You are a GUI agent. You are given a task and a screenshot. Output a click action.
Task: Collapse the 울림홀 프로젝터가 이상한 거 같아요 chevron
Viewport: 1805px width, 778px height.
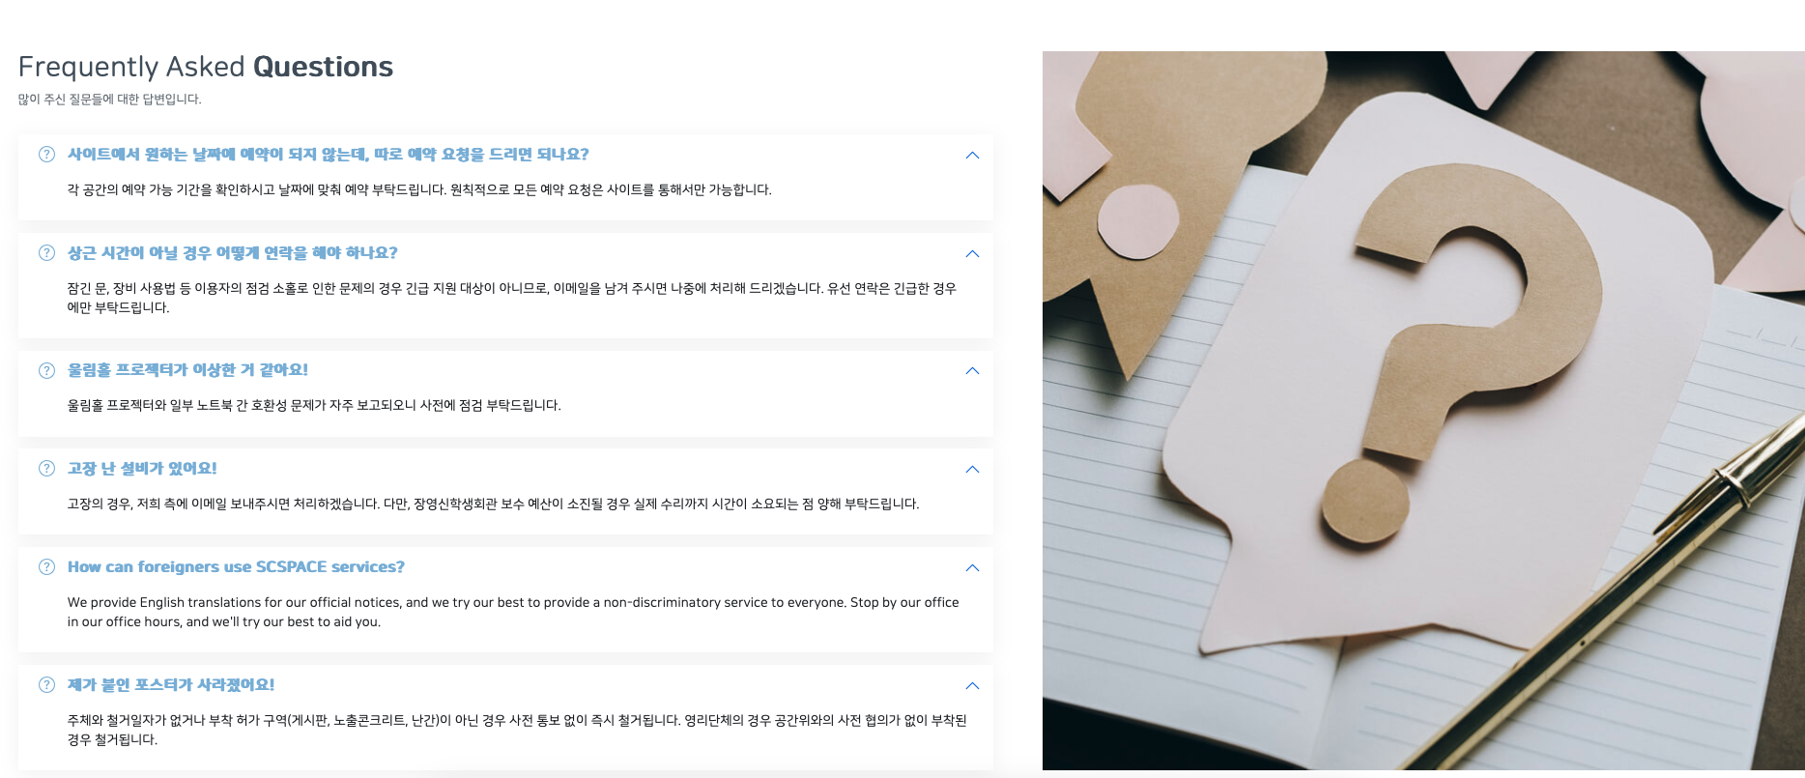(972, 371)
